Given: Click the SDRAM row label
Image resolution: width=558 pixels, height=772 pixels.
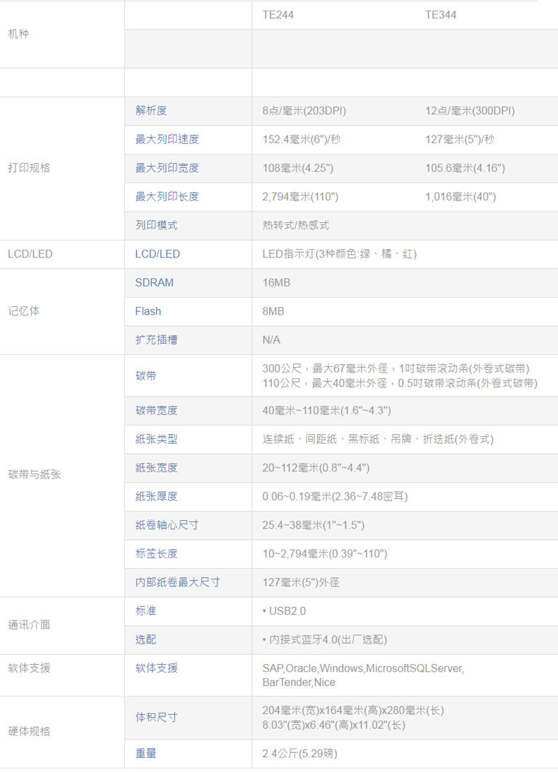Looking at the screenshot, I should click(x=154, y=282).
